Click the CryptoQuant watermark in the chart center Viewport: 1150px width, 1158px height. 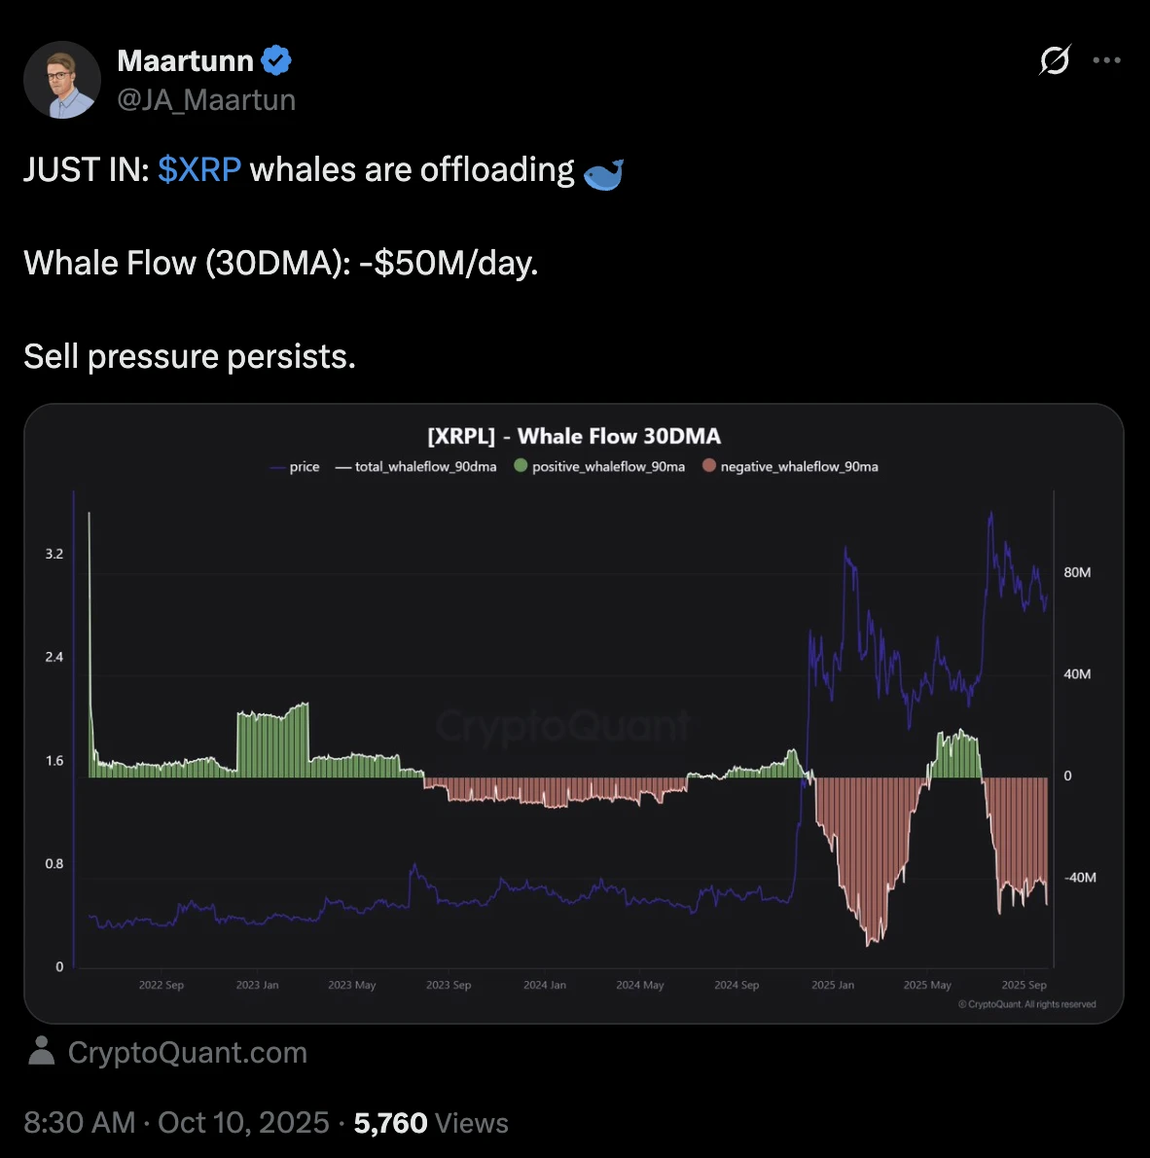tap(564, 726)
